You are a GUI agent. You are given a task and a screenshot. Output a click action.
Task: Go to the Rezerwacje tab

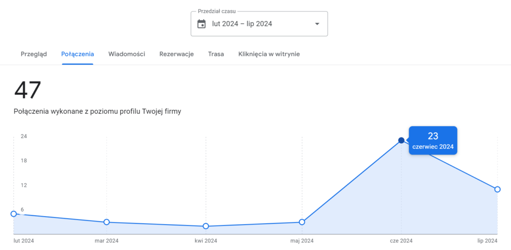[177, 54]
